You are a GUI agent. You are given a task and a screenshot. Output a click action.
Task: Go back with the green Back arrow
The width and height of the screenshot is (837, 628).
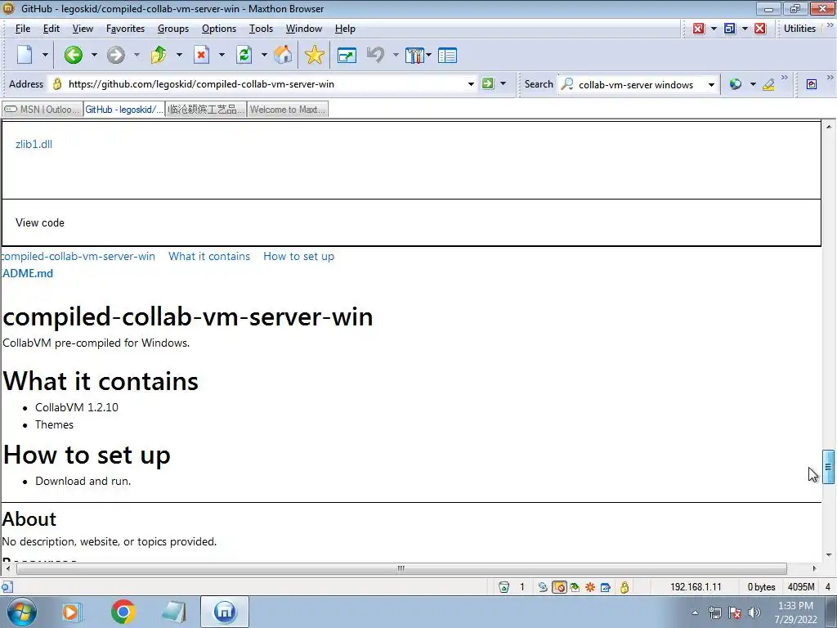(x=73, y=55)
